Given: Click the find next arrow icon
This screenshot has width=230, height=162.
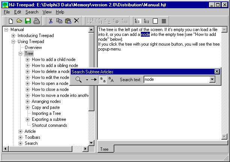Looking at the screenshot, I should pos(94,80).
